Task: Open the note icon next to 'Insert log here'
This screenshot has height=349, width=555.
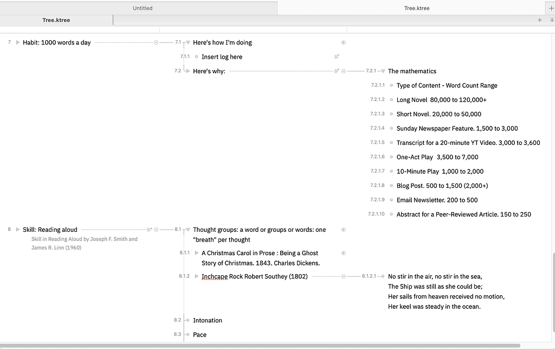Action: pyautogui.click(x=337, y=56)
